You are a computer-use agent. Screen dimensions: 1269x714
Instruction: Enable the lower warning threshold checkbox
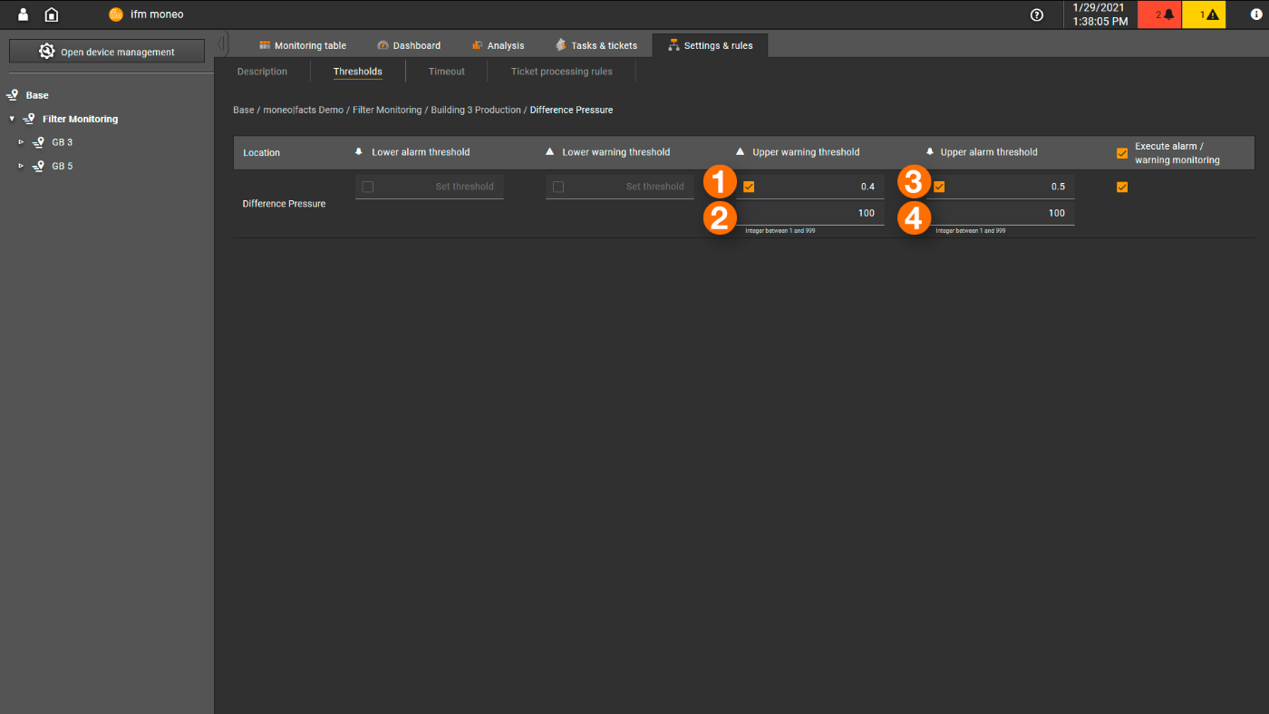click(557, 187)
